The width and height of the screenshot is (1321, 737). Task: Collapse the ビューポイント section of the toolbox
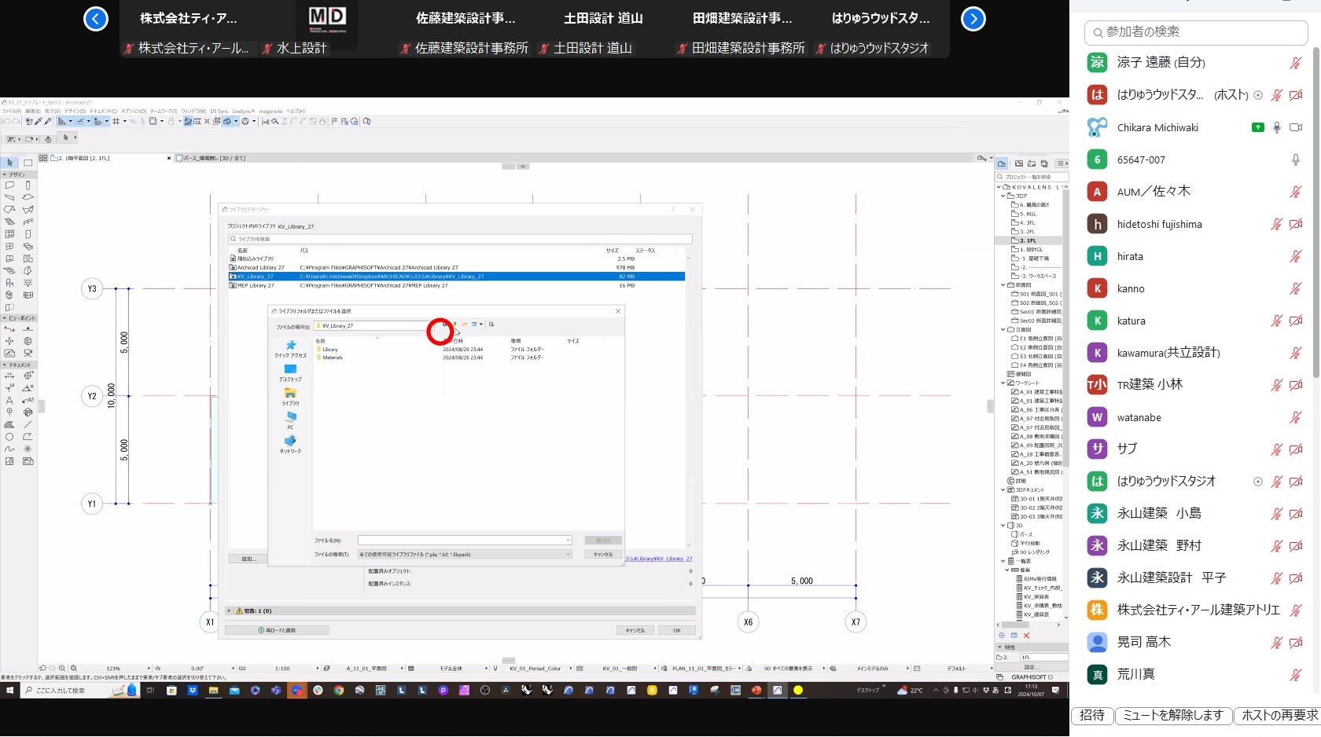click(4, 318)
